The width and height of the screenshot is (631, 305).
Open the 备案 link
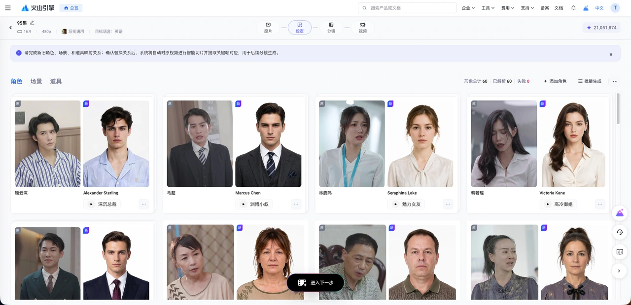545,8
